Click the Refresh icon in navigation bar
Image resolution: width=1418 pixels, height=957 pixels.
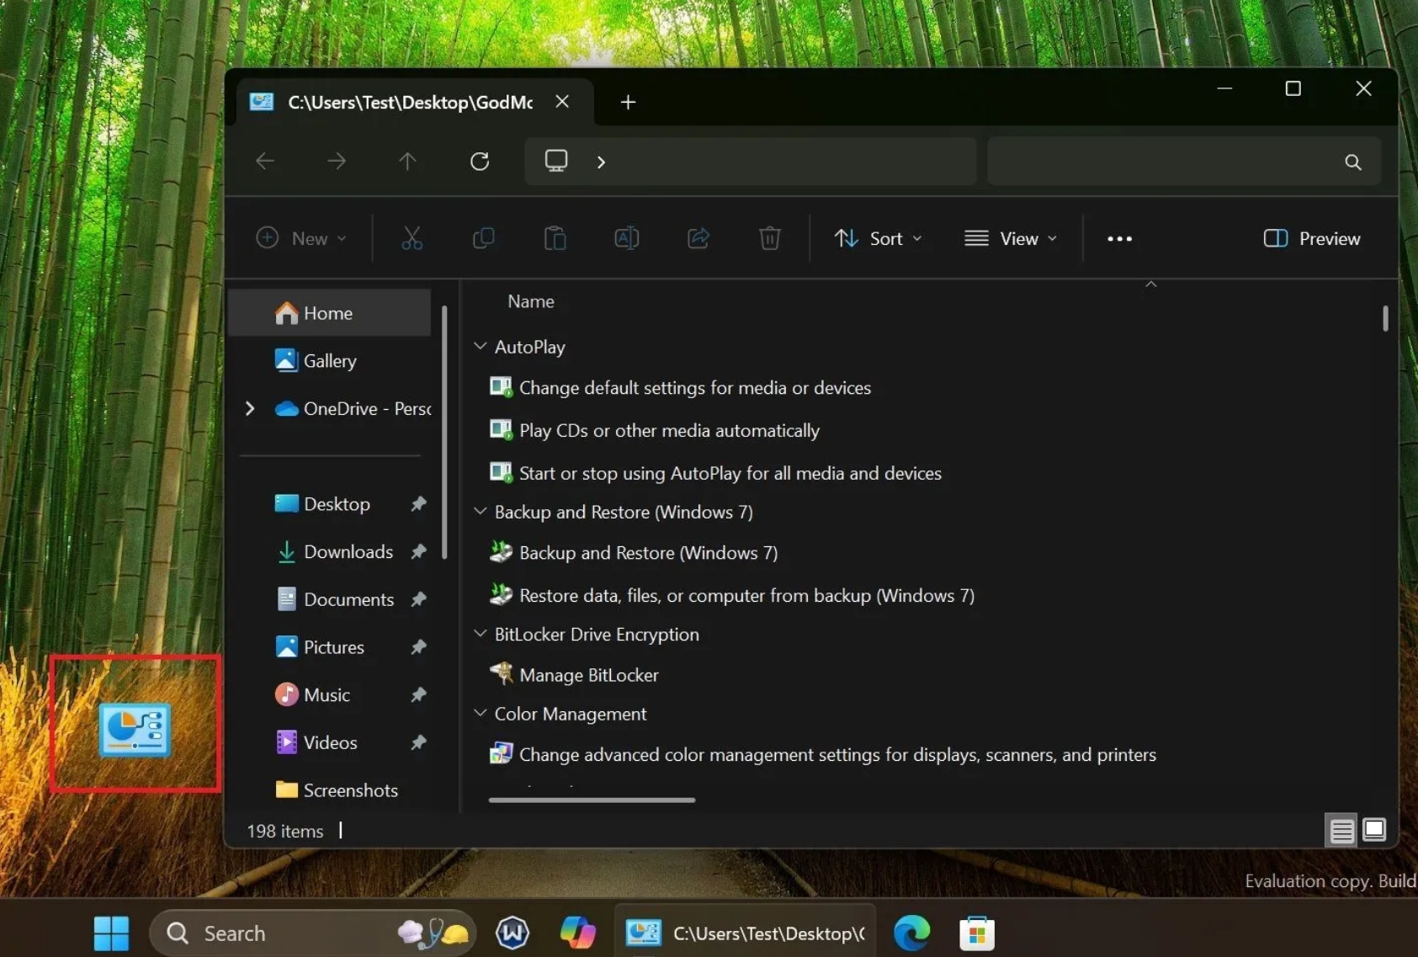(480, 161)
